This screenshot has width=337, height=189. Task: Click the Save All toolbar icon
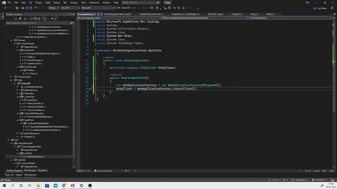31,8
